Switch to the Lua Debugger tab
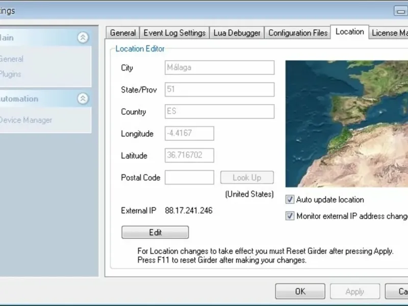The width and height of the screenshot is (408, 306). 237,33
